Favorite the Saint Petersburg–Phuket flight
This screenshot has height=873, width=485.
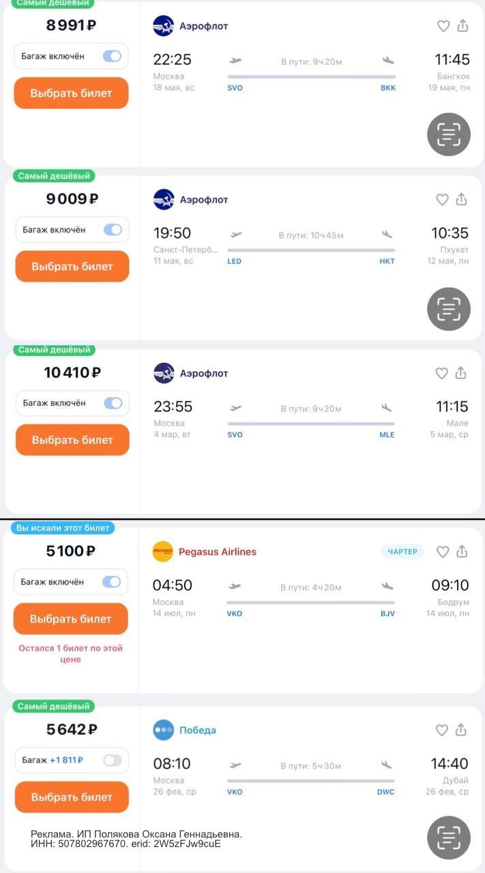[442, 199]
